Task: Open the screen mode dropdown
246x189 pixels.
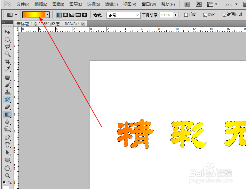Action: click(216, 4)
